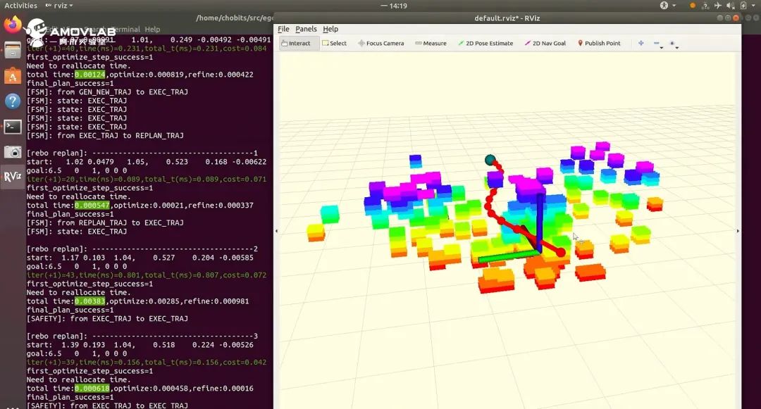The height and width of the screenshot is (409, 761).
Task: Open the Terminal from the dock
Action: pyautogui.click(x=13, y=127)
